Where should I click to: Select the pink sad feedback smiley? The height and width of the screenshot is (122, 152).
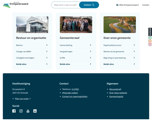[x=150, y=44]
